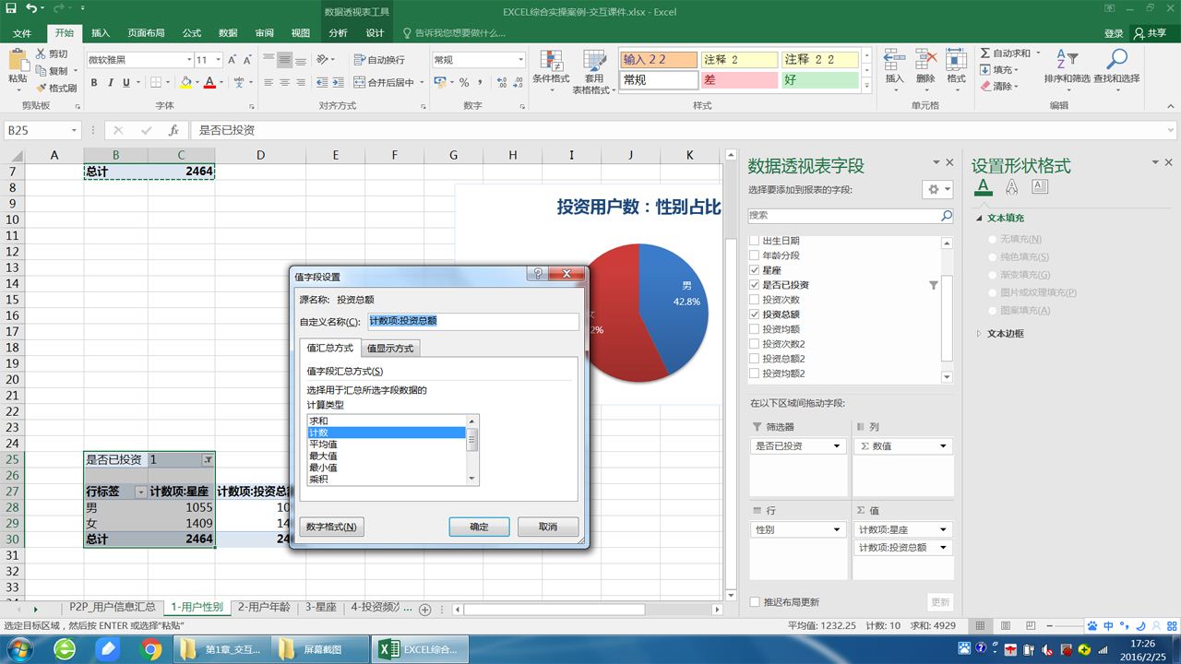Click the Insert cells (插入) icon
Screen dimensions: 1181x664
pyautogui.click(x=894, y=66)
